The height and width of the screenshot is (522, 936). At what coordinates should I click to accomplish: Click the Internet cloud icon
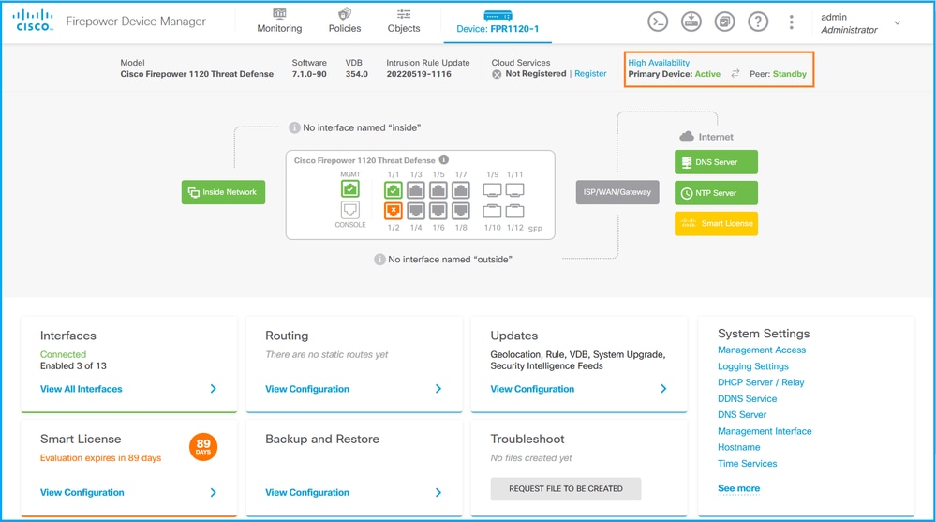pos(687,137)
